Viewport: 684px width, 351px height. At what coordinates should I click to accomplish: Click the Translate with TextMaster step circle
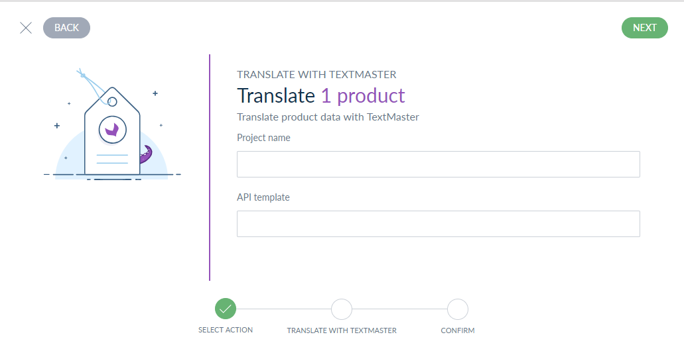click(342, 309)
